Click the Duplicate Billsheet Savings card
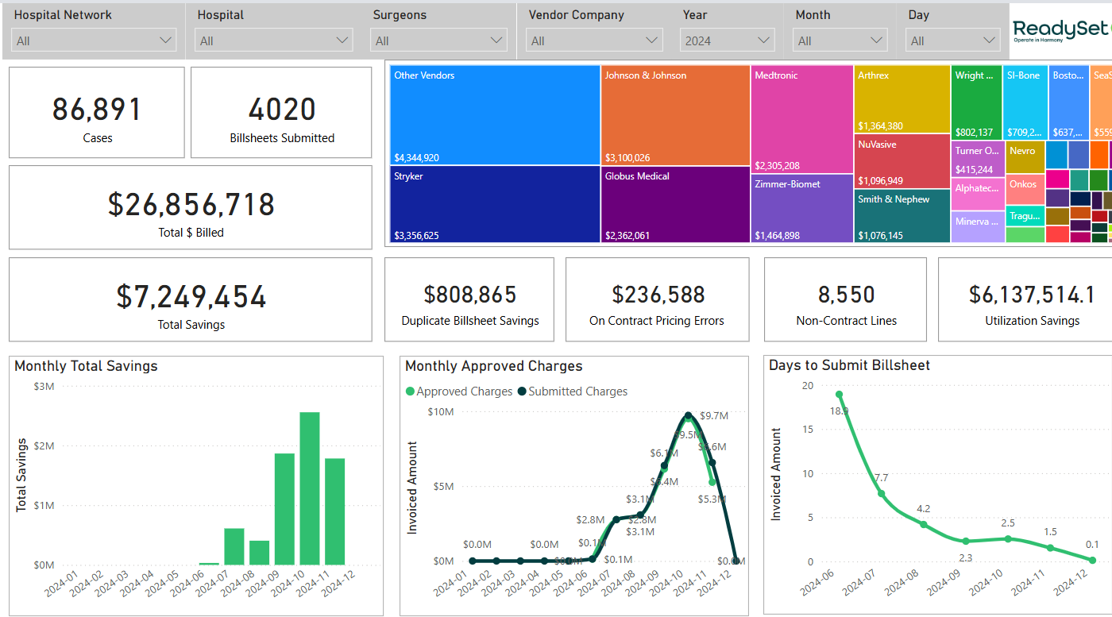 pos(469,299)
